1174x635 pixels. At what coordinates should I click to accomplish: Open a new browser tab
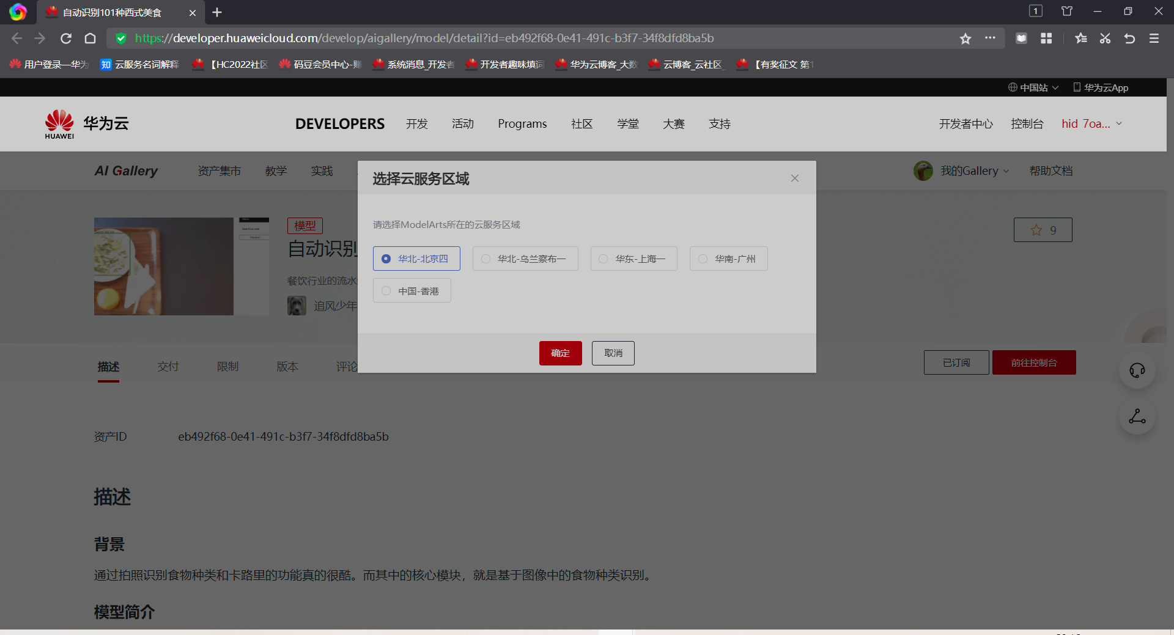tap(217, 12)
